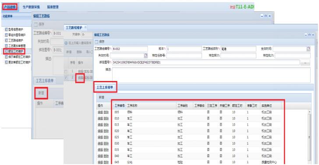Open the 产品建模 top menu

point(10,7)
